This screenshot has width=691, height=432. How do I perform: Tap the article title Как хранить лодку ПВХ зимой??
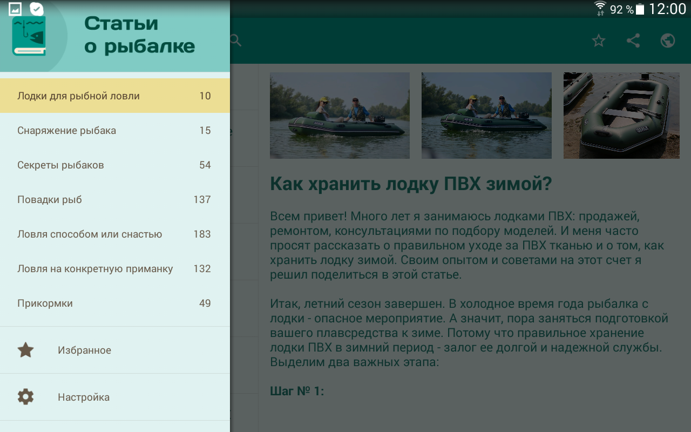click(411, 184)
